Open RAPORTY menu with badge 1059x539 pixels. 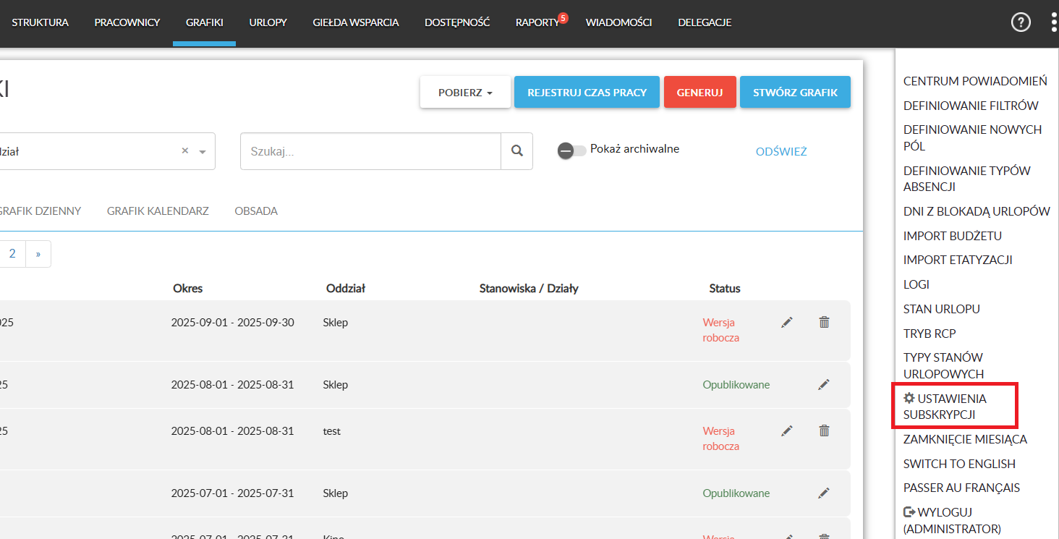coord(537,22)
